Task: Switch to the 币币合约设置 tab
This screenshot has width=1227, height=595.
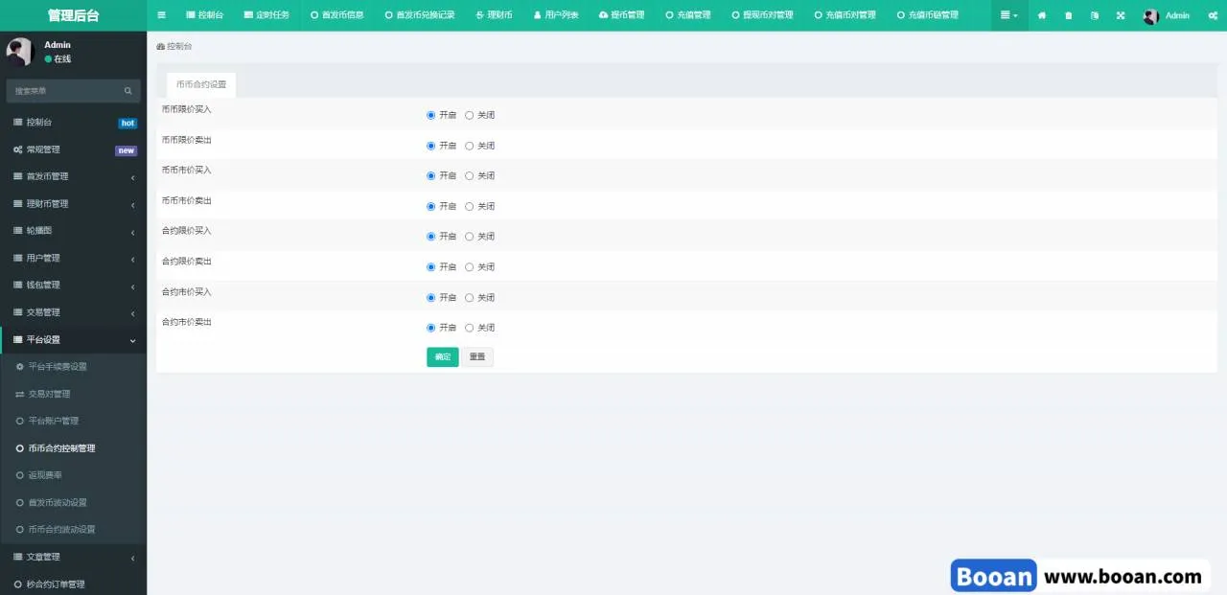Action: click(x=201, y=84)
